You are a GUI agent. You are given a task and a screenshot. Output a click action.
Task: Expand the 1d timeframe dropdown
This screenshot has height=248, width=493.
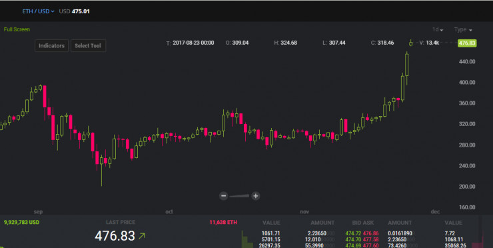[437, 29]
